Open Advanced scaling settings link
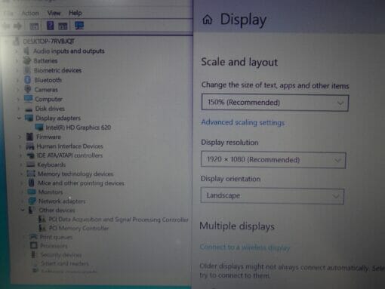Viewport: 385px width, 289px height. (242, 122)
